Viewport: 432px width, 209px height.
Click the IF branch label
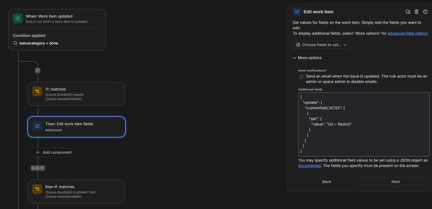38,70
